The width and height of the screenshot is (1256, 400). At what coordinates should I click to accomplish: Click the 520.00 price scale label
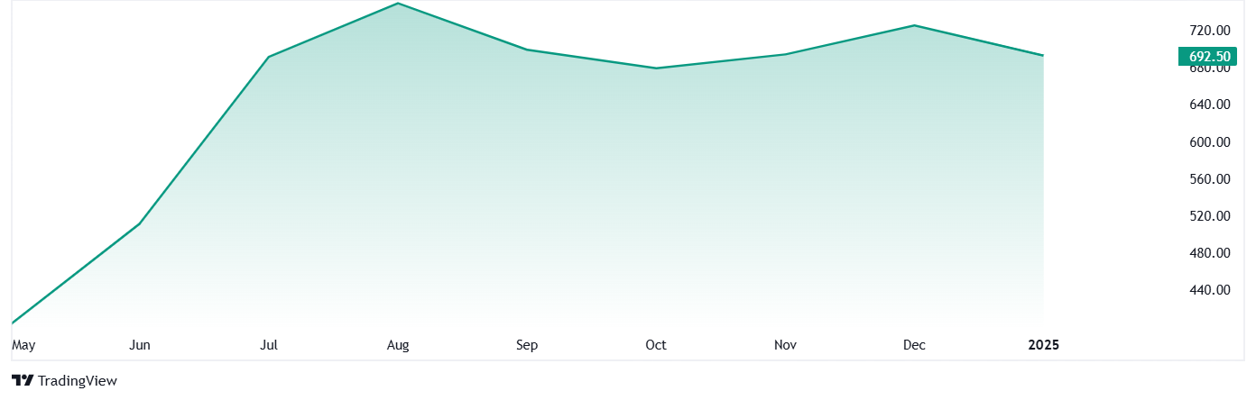click(x=1209, y=216)
